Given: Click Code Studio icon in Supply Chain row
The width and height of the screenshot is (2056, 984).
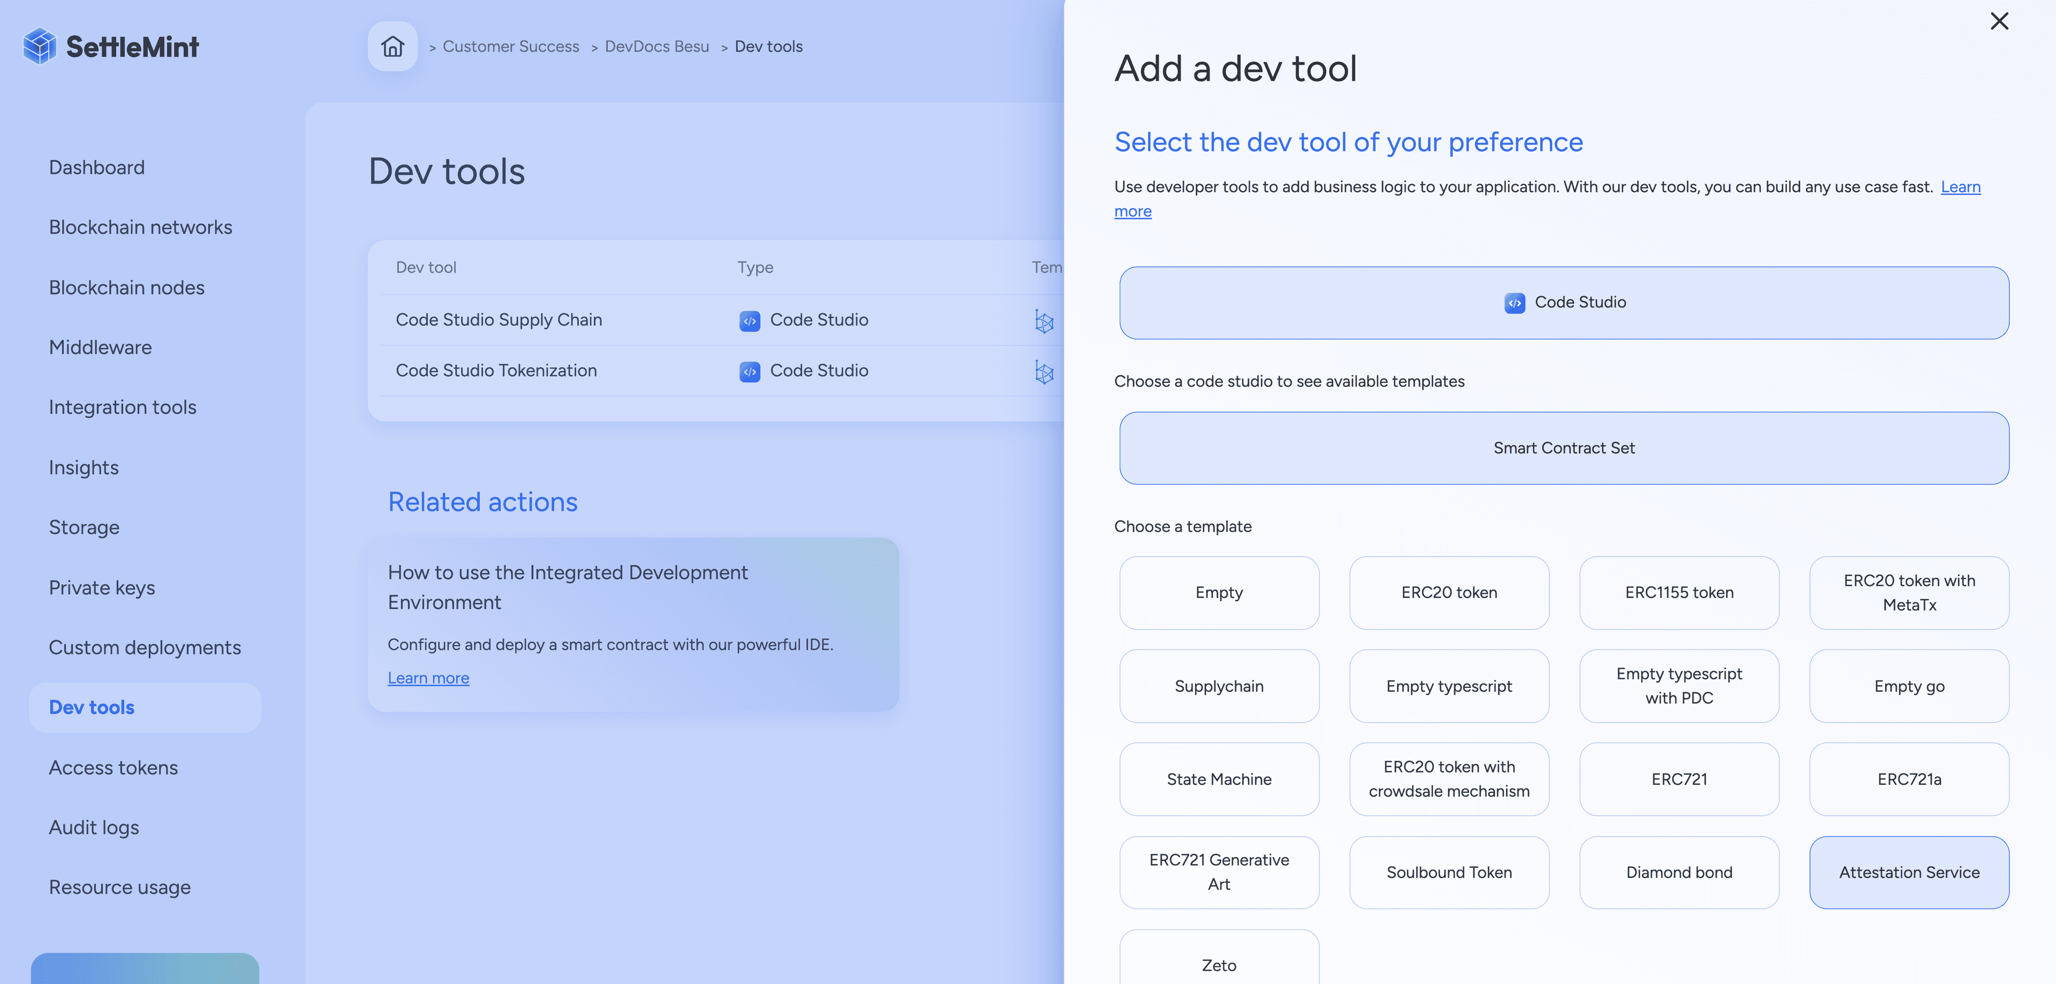Looking at the screenshot, I should pos(750,321).
